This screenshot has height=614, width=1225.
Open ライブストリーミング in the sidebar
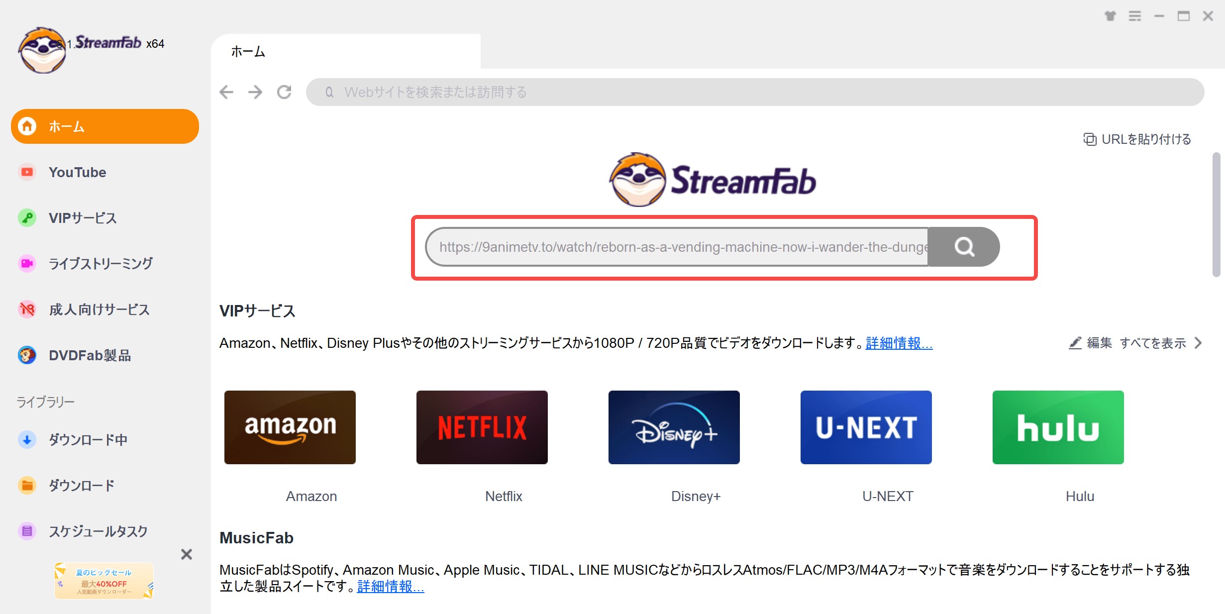[105, 264]
